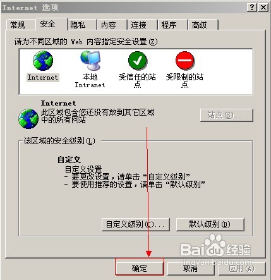Click the 默认级别 button
Screen dimensions: 271x280
point(210,224)
